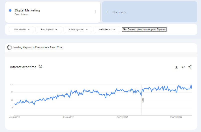Click the Jun 3, 2018 axis label
Image resolution: width=201 pixels, height=132 pixels.
[15, 117]
